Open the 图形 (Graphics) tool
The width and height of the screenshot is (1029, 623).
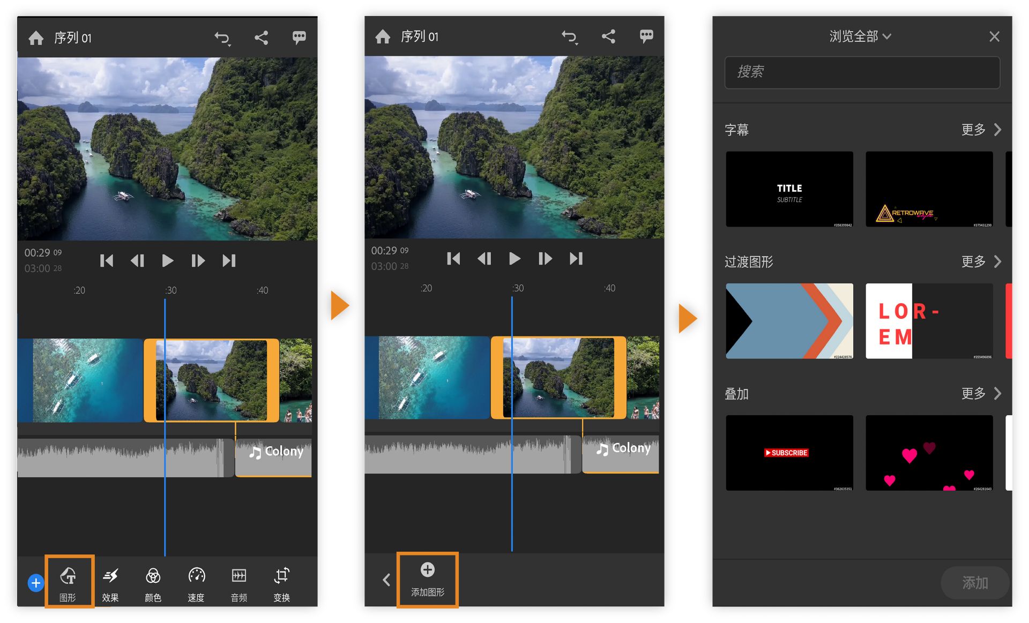pos(69,582)
